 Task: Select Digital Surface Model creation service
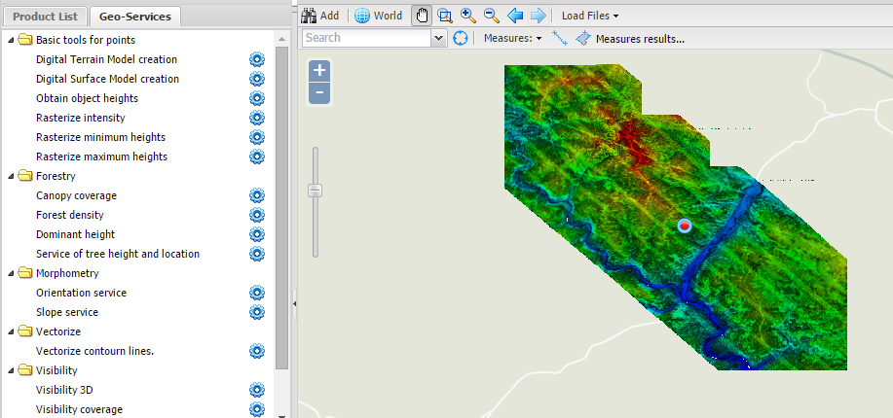[108, 79]
